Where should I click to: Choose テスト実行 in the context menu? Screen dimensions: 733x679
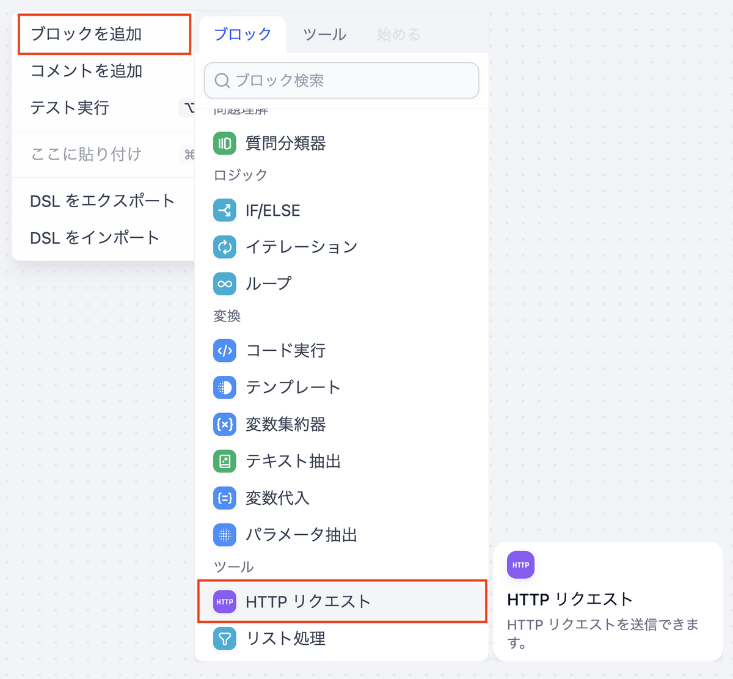70,108
